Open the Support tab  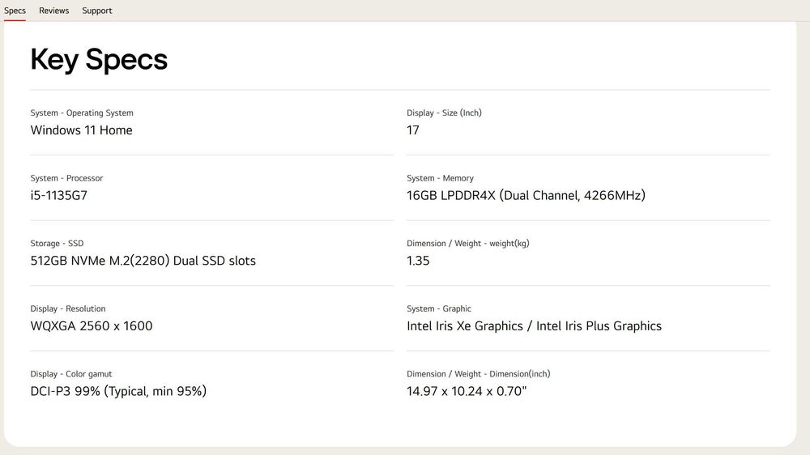tap(97, 11)
